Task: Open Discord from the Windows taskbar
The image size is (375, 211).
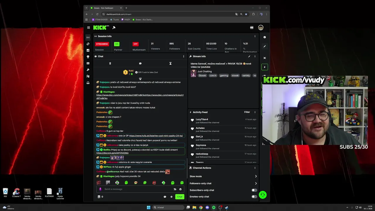Action: click(x=207, y=207)
